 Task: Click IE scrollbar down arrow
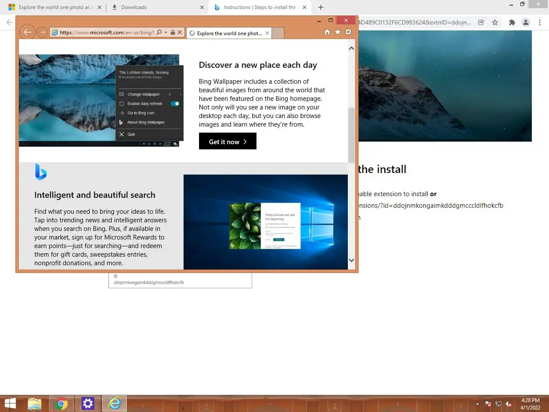(x=351, y=260)
